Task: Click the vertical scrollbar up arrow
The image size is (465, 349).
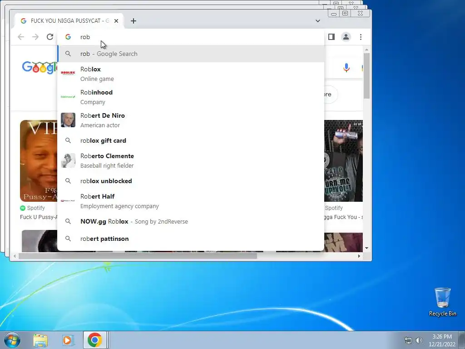Action: (x=367, y=50)
